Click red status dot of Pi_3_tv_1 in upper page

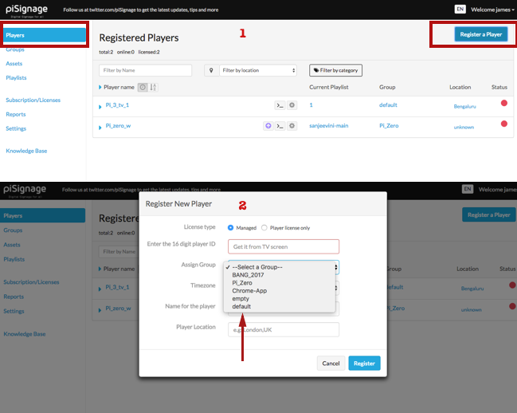click(x=503, y=104)
